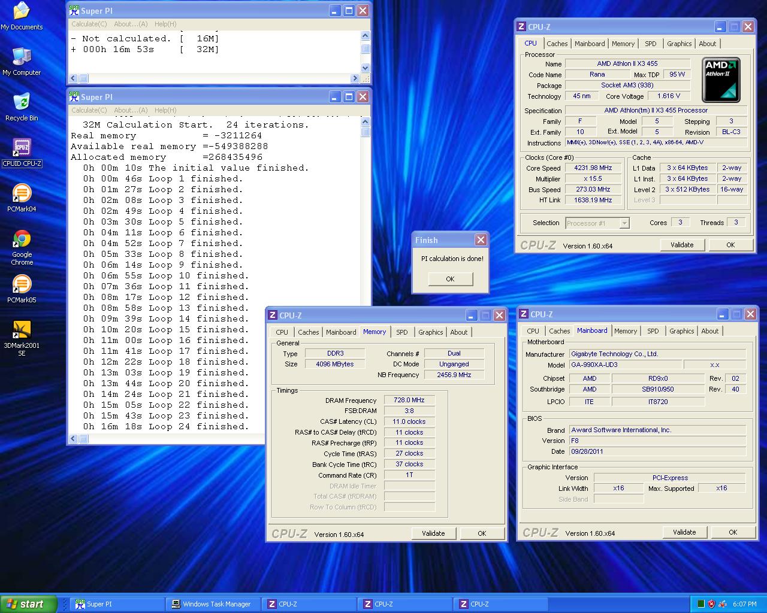Open the Calculate(C) menu in lower Super PI
This screenshot has width=767, height=613.
(x=89, y=110)
